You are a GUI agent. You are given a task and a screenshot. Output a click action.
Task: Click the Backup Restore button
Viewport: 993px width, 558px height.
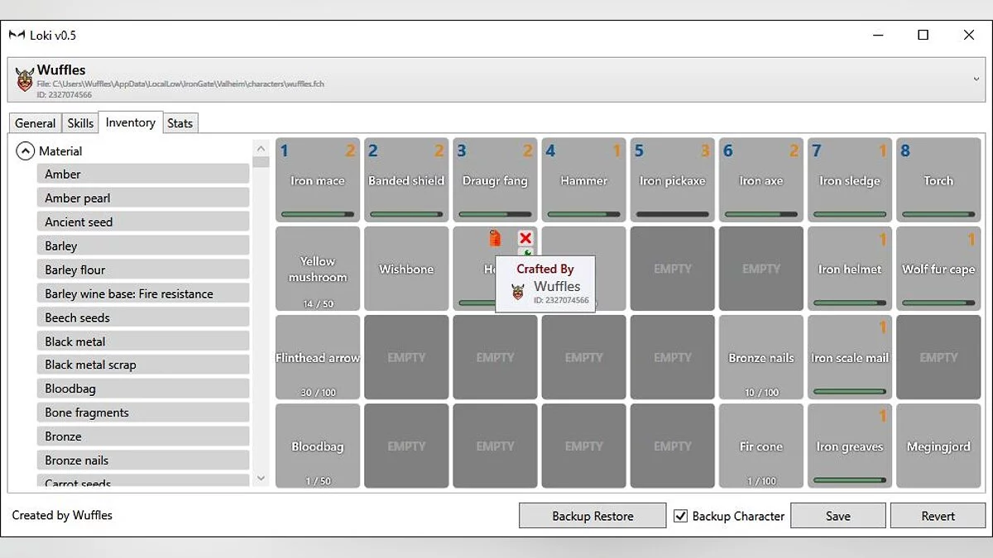click(x=592, y=516)
